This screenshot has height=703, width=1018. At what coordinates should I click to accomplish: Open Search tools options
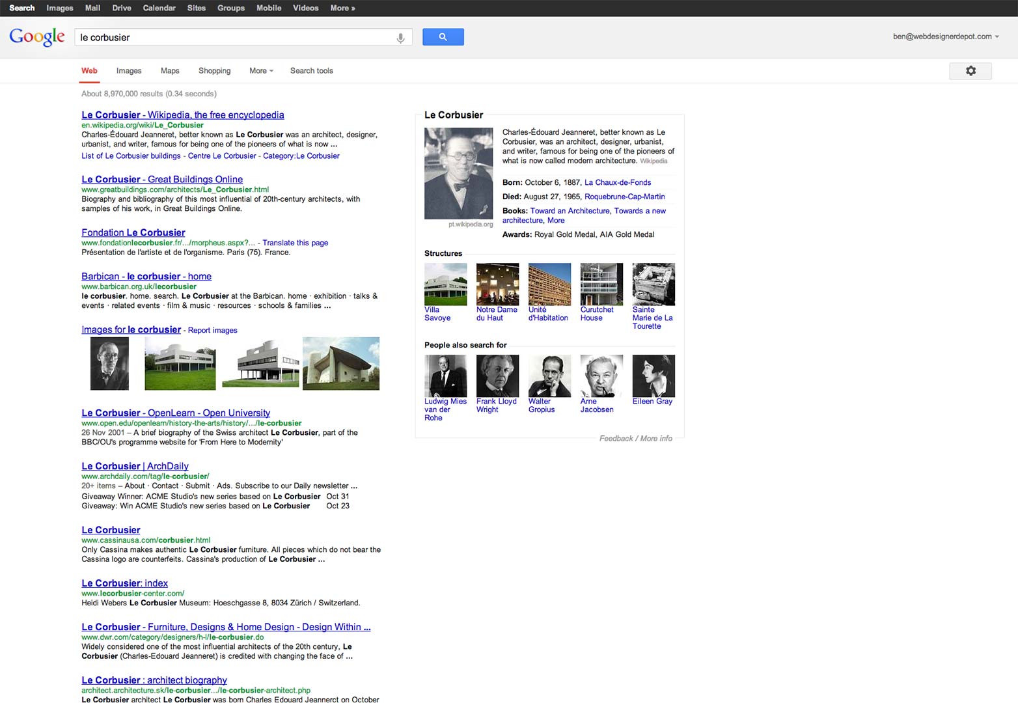311,71
